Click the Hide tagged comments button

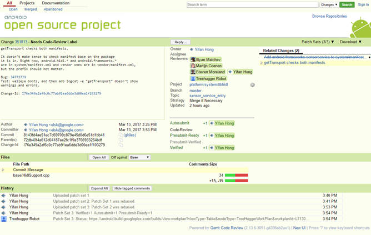pos(132,188)
